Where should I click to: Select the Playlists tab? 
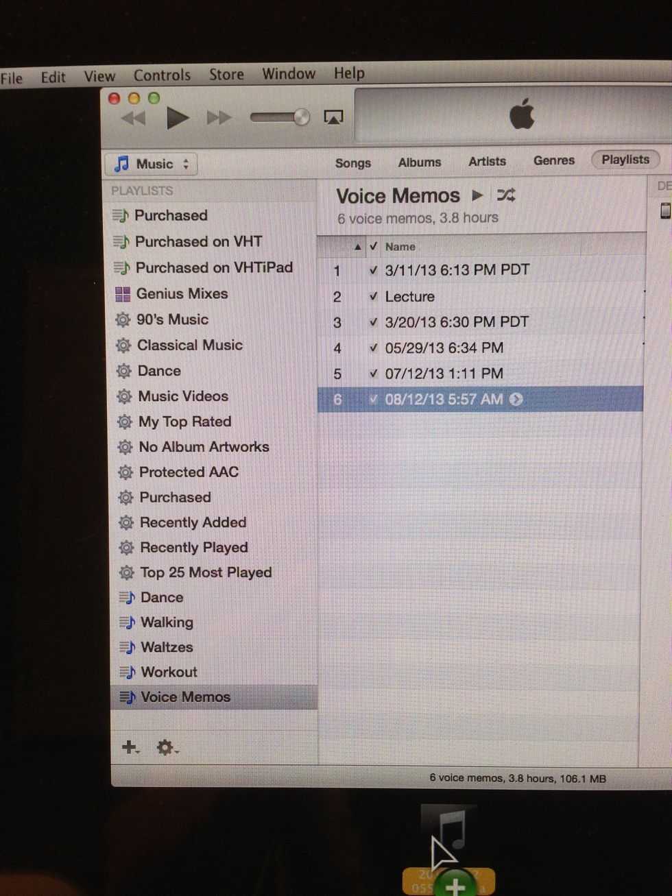(x=625, y=159)
